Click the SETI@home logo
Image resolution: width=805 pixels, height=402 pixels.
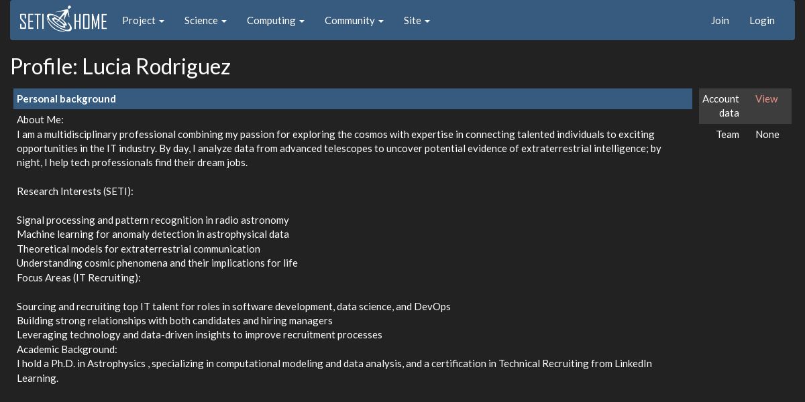[x=63, y=20]
